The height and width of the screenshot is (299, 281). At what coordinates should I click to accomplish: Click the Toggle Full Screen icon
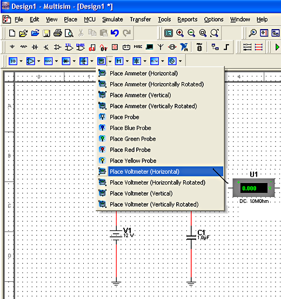tap(169, 33)
